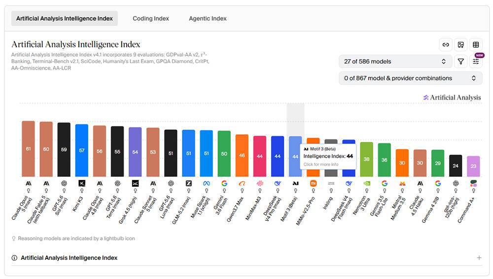Click the green Gemini 3.6 Flash bar, 50
Viewport: 493px width, 279px height.
[x=224, y=154]
